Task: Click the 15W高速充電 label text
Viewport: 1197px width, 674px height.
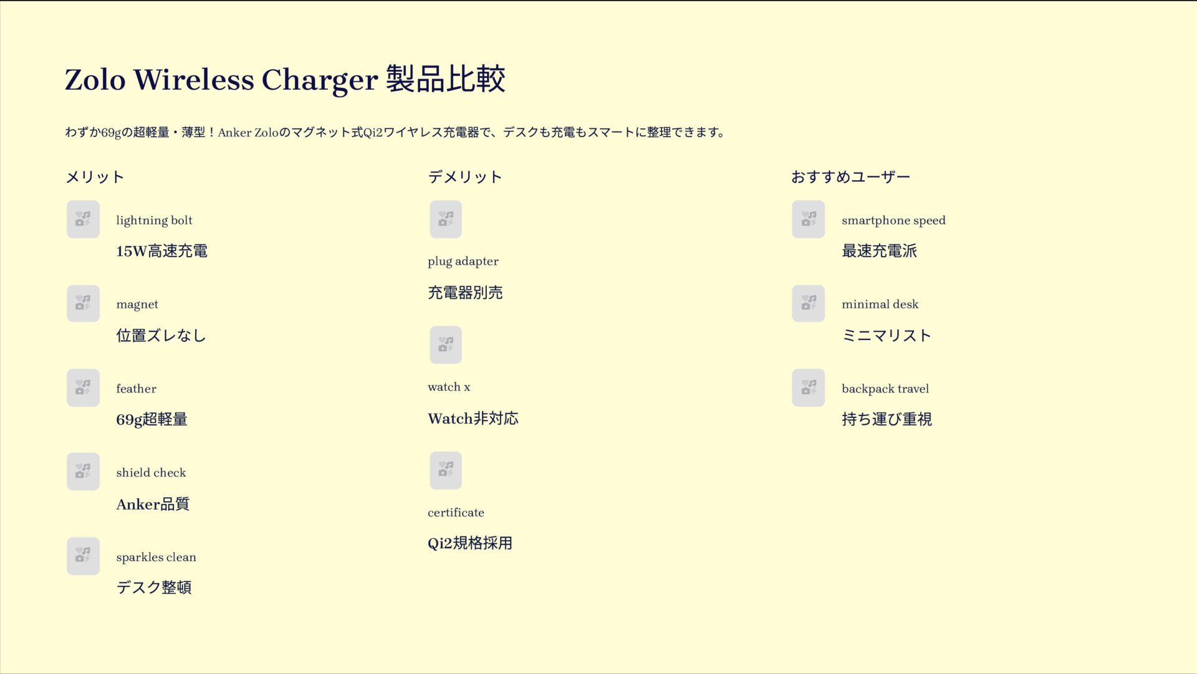Action: click(x=162, y=252)
